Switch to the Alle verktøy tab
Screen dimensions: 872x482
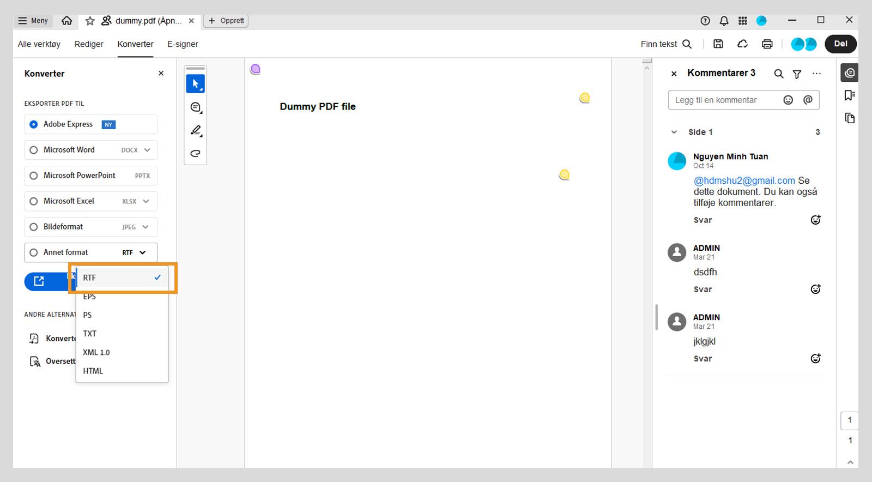click(39, 44)
